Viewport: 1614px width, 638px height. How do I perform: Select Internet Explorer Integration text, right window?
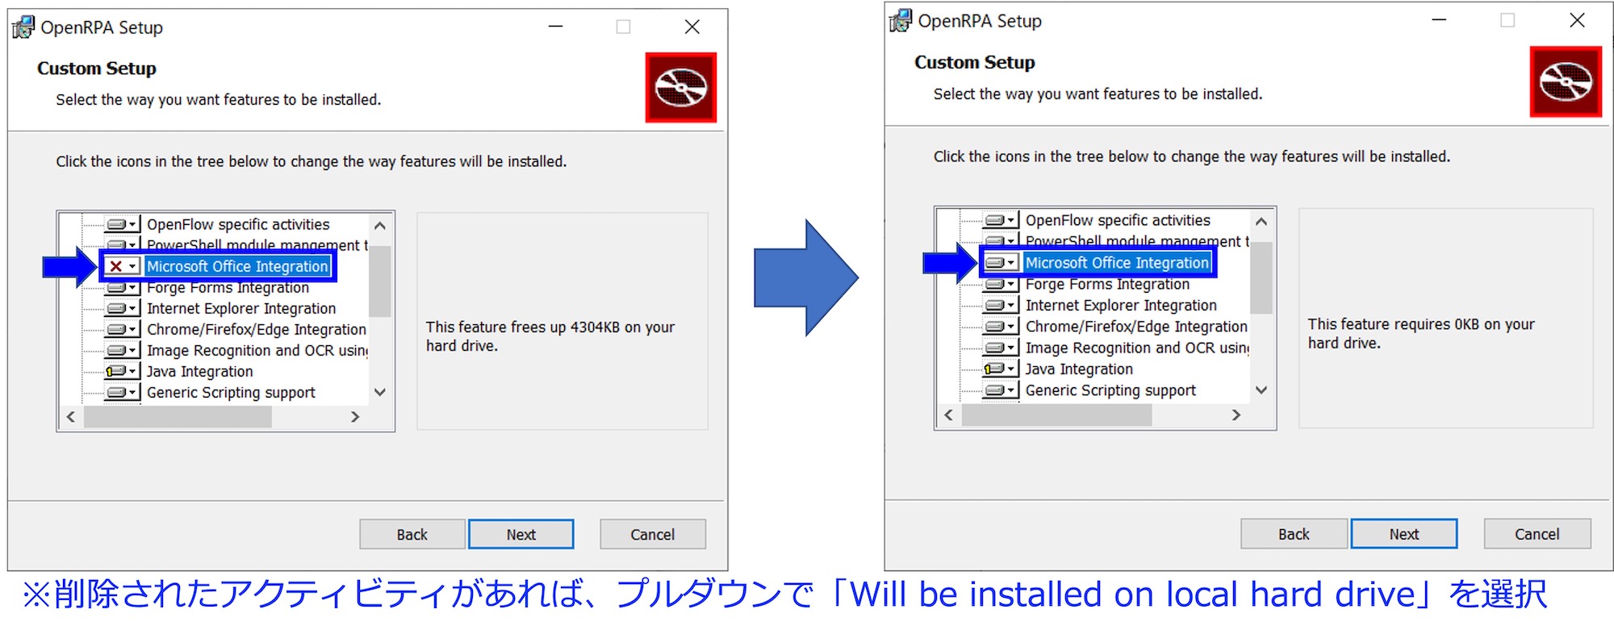(x=1121, y=305)
